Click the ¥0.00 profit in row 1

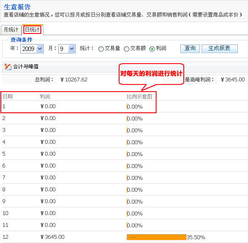point(48,106)
